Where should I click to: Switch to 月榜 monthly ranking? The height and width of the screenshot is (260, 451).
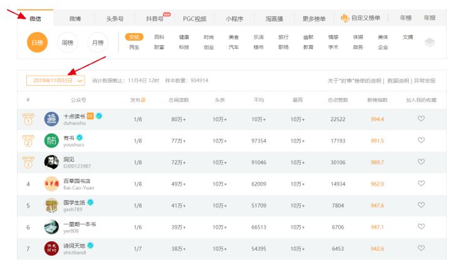[98, 42]
